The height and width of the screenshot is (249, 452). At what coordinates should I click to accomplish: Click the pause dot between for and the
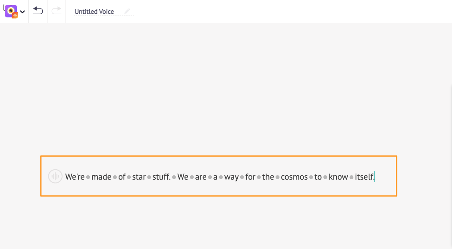259,177
